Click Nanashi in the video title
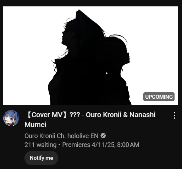182x169 pixels. [142, 115]
